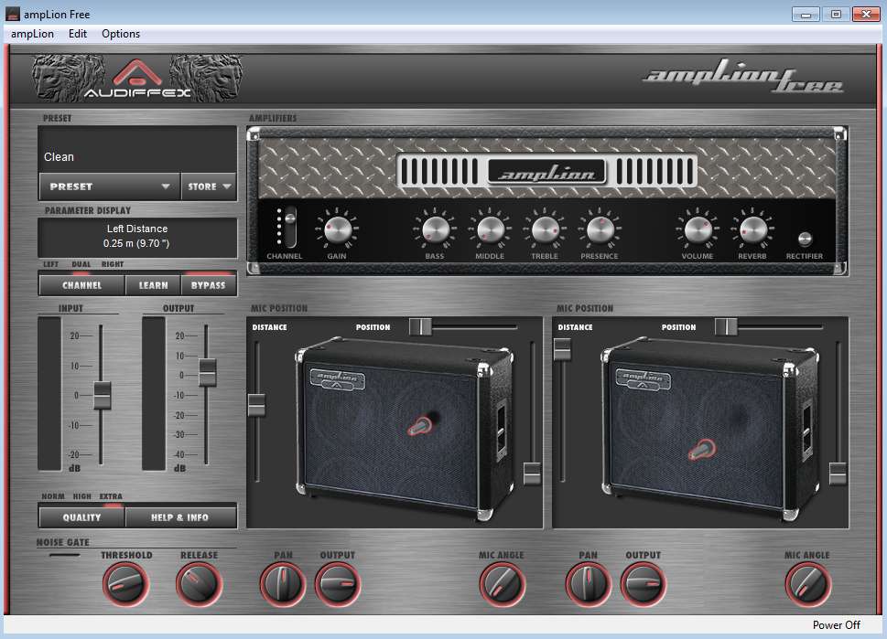
Task: Click the Output level fader handle
Action: 208,372
